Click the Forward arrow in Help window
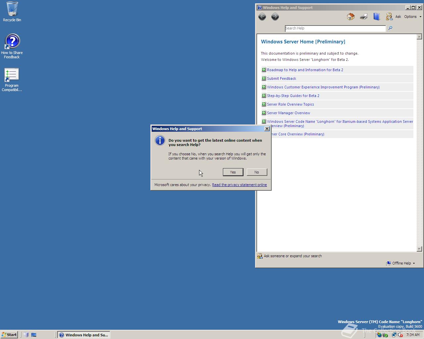The height and width of the screenshot is (339, 424). pyautogui.click(x=275, y=17)
